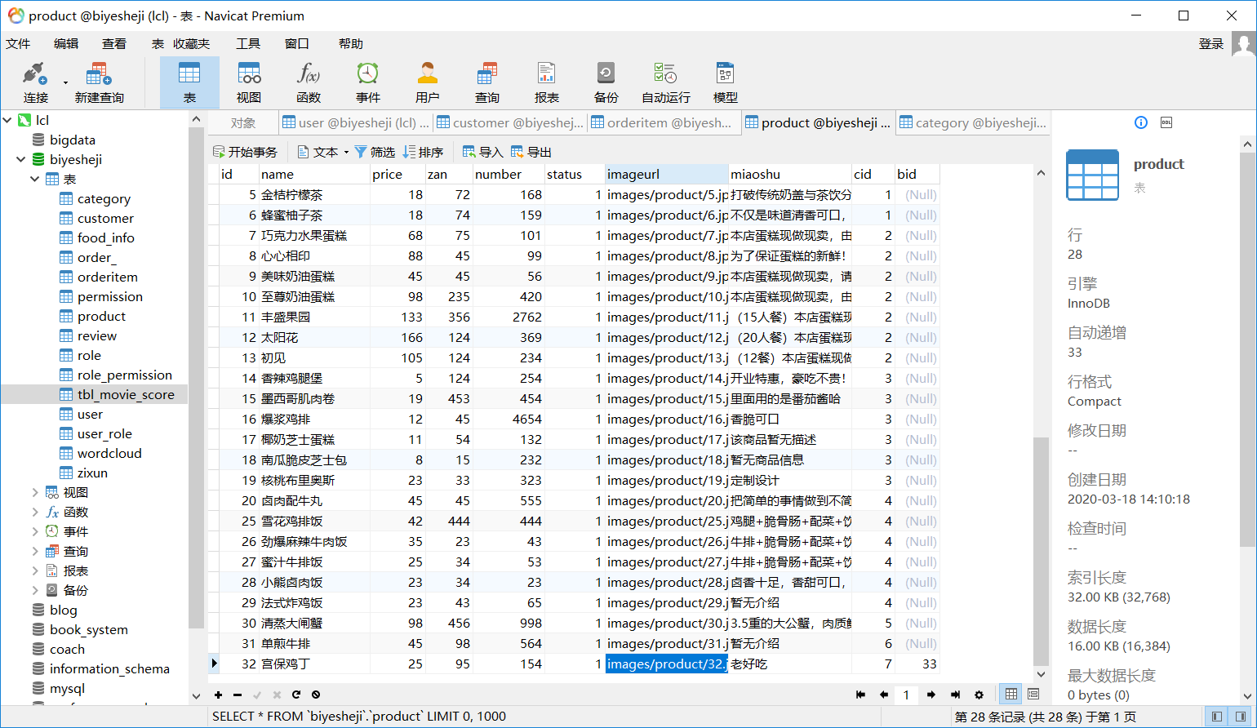
Task: Switch to the 视图 (Views) section
Action: (248, 82)
